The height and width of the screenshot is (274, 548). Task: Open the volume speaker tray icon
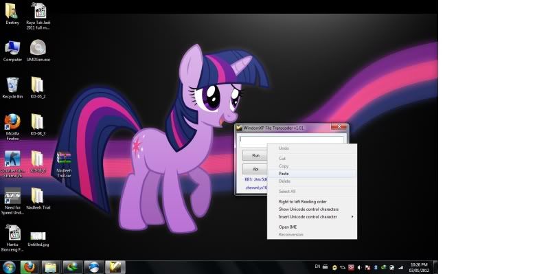(359, 268)
